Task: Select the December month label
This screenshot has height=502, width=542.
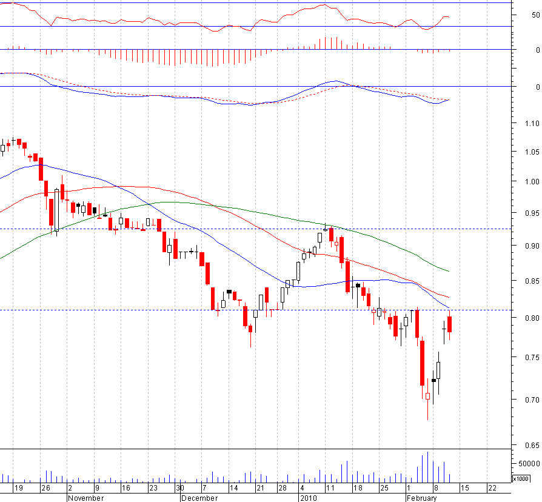Action: coord(199,498)
